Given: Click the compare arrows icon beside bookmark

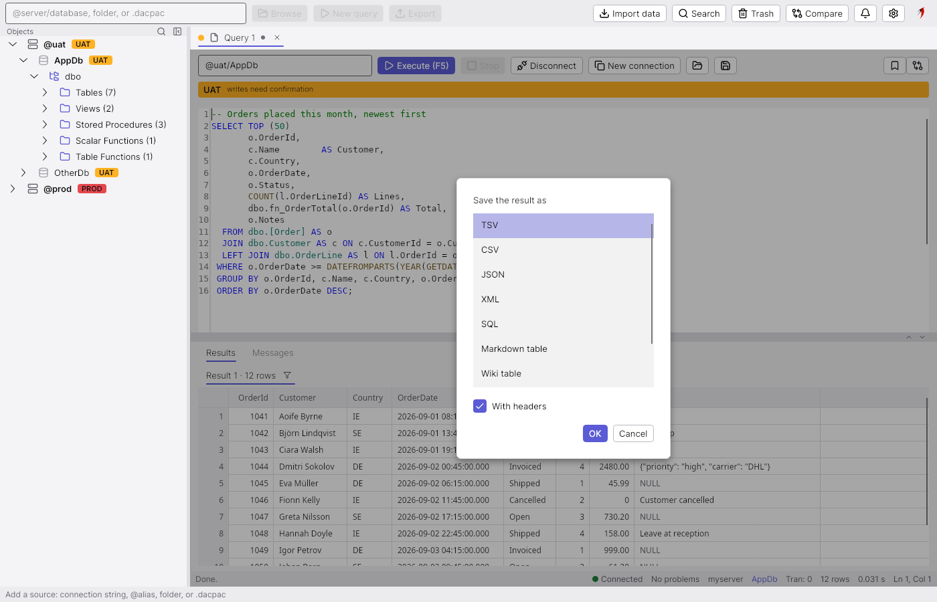Looking at the screenshot, I should (x=918, y=66).
